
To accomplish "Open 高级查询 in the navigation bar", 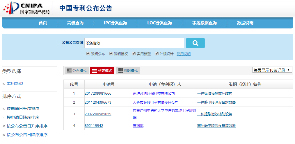I will [75, 23].
